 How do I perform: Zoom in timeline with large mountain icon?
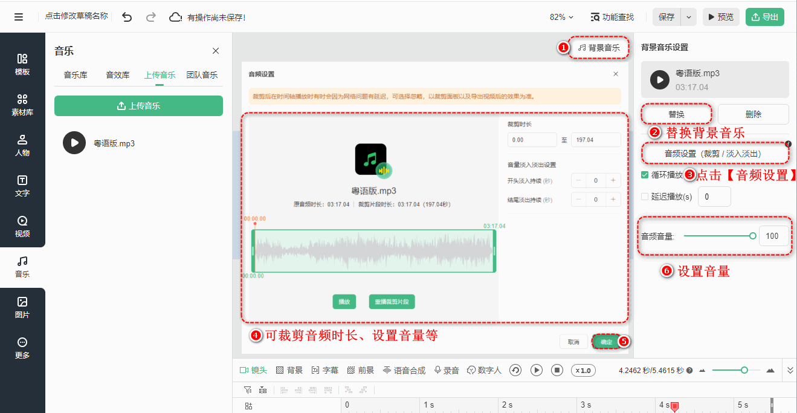click(x=770, y=370)
